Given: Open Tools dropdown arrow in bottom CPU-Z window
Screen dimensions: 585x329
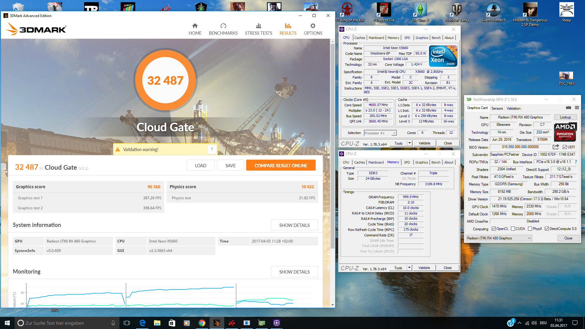Looking at the screenshot, I should [x=409, y=268].
